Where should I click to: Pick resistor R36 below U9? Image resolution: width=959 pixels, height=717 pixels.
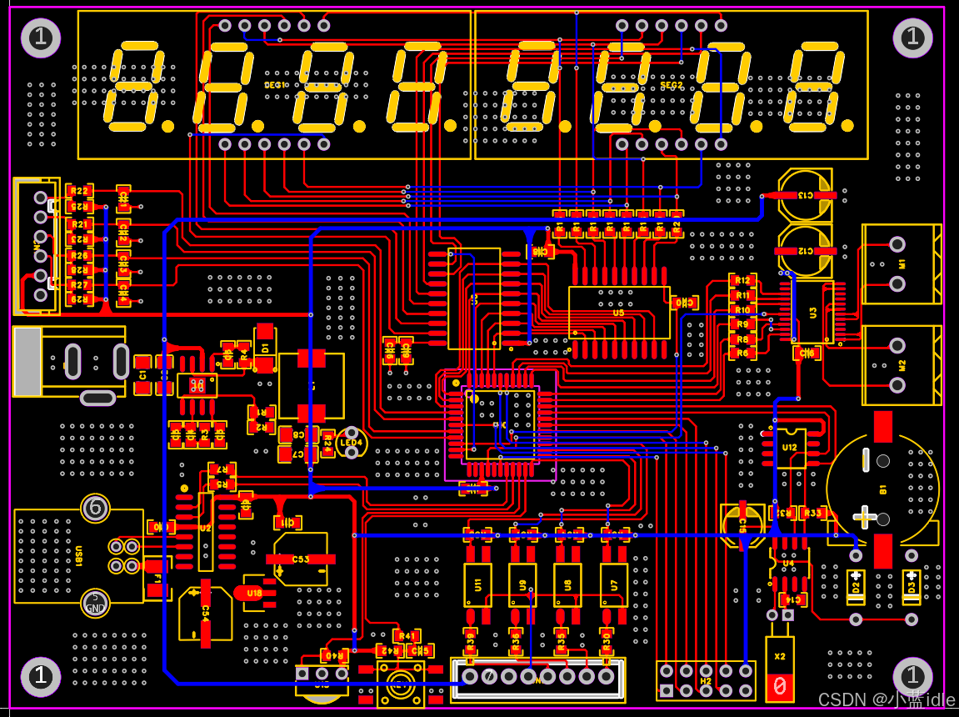point(515,642)
